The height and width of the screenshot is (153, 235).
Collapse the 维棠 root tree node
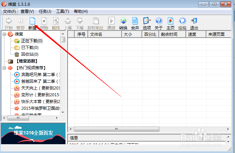[x=4, y=34]
